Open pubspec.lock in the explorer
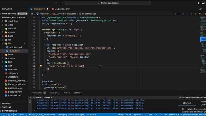Viewport: 206px width, 116px height. 14,88
